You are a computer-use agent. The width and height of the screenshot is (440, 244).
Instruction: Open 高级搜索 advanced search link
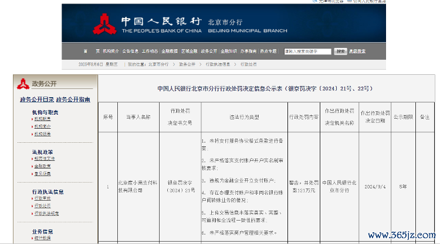357,51
